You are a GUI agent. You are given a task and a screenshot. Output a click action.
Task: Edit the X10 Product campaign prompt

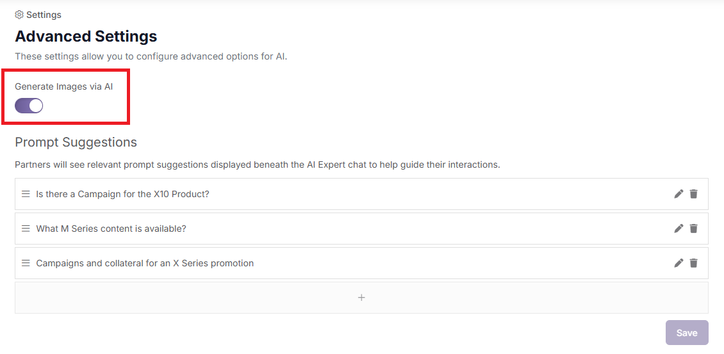coord(679,194)
